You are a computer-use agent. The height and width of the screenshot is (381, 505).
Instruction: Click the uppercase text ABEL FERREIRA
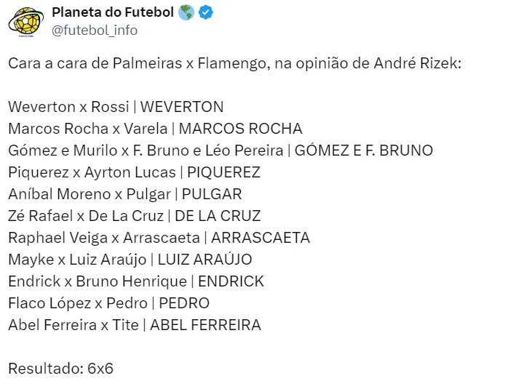pyautogui.click(x=205, y=325)
